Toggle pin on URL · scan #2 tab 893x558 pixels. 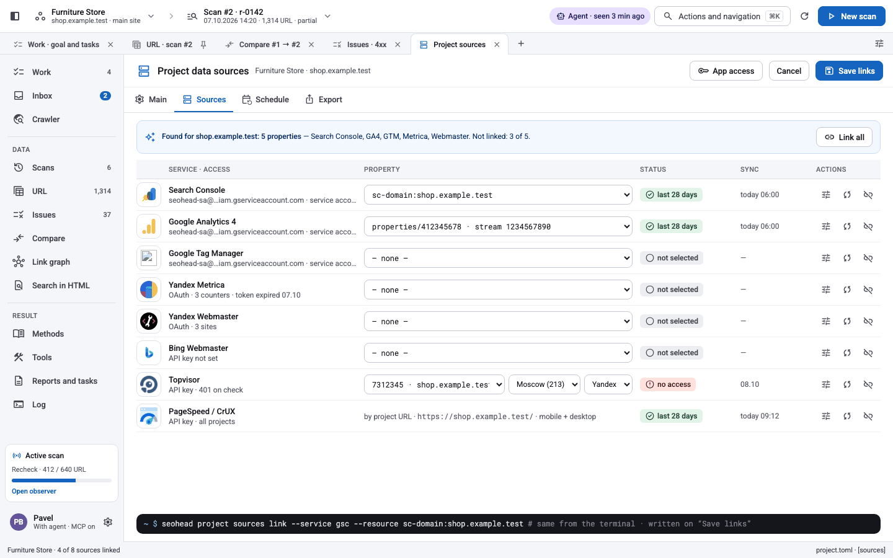203,45
